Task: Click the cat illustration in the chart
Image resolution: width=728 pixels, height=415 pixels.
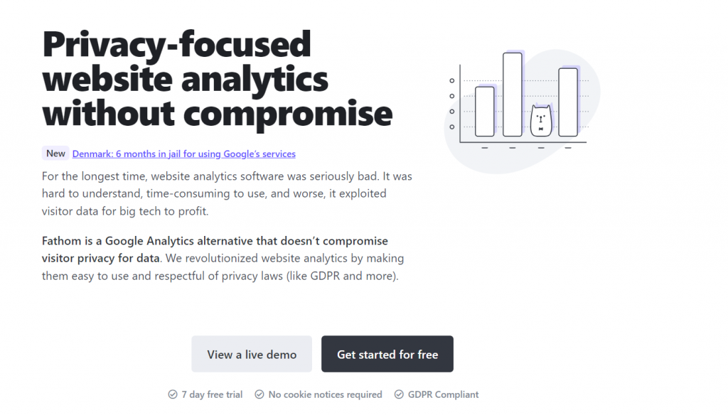Action: [541, 121]
